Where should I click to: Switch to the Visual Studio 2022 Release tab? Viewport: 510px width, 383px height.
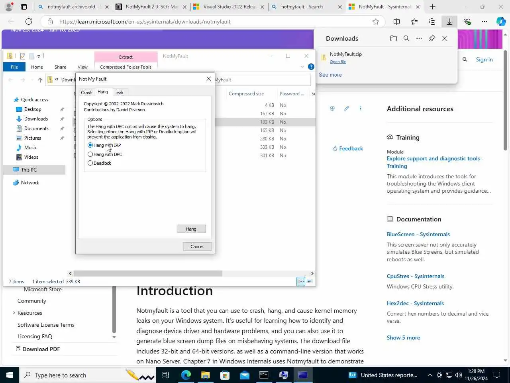coord(229,7)
